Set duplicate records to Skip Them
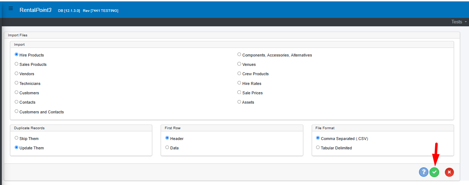469x185 pixels. coord(17,138)
